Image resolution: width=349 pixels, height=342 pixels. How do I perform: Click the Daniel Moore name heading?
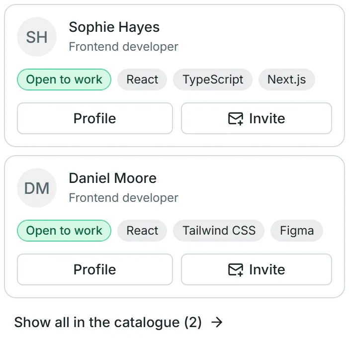pos(113,178)
